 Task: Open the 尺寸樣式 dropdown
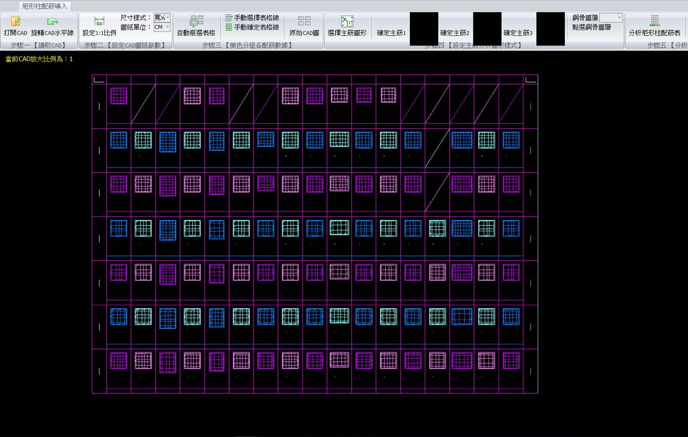162,18
